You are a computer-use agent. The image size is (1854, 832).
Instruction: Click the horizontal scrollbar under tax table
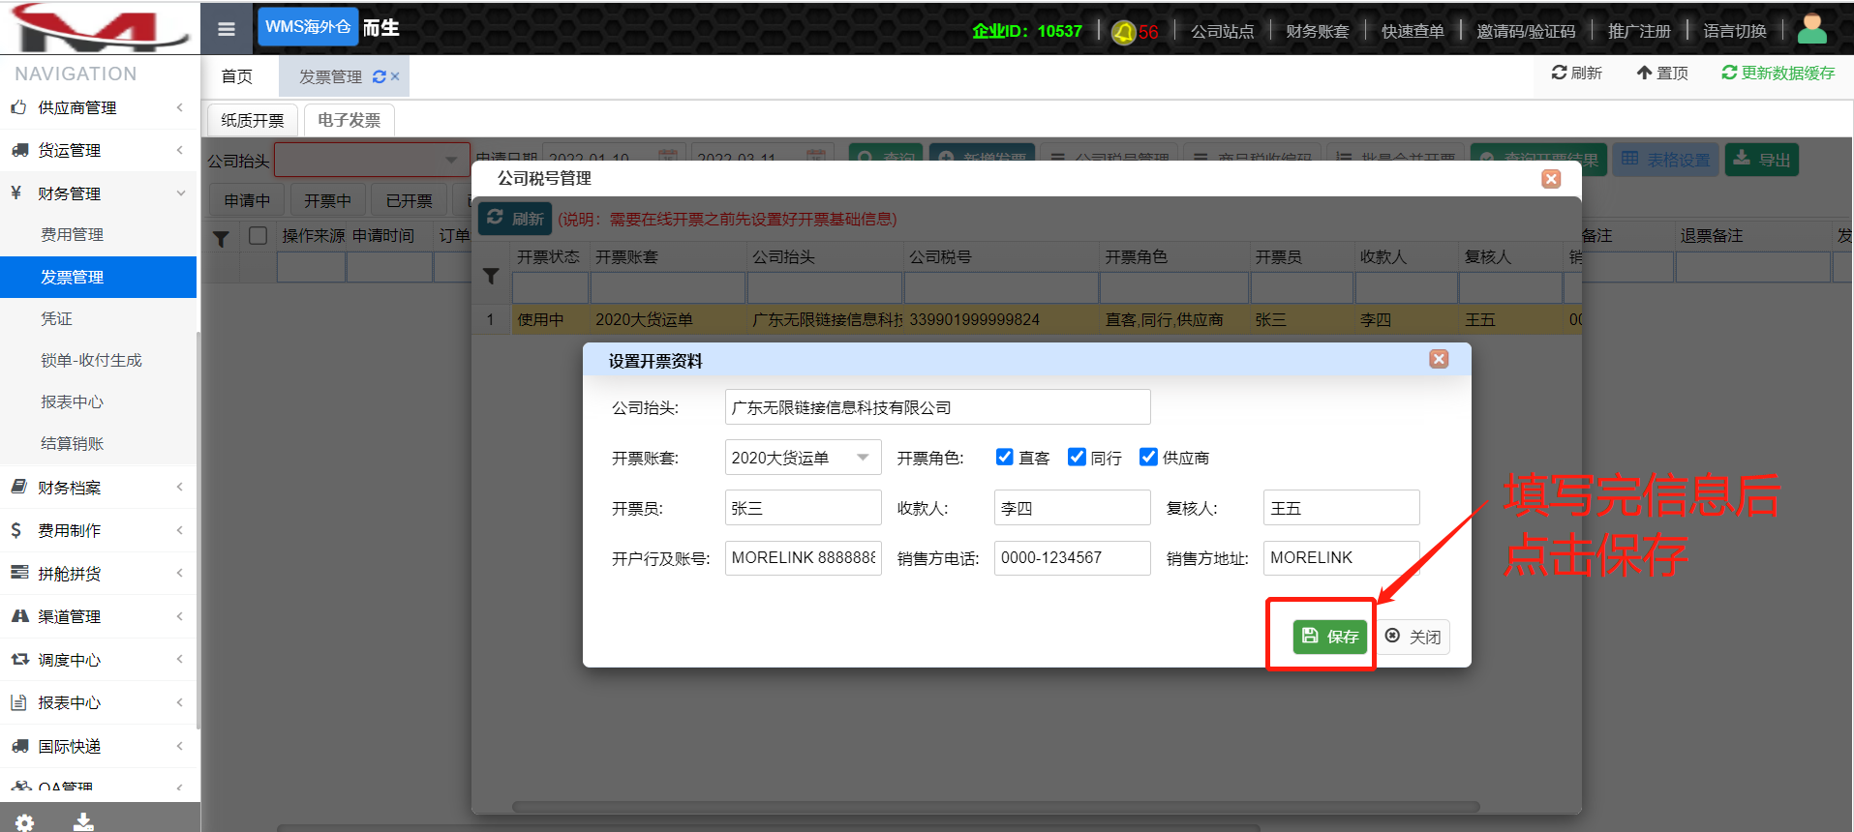(995, 807)
